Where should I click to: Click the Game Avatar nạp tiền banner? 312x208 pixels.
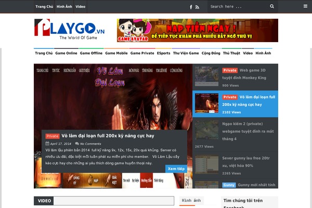[x=198, y=30]
